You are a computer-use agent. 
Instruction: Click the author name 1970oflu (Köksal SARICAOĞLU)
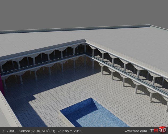[x=29, y=131]
